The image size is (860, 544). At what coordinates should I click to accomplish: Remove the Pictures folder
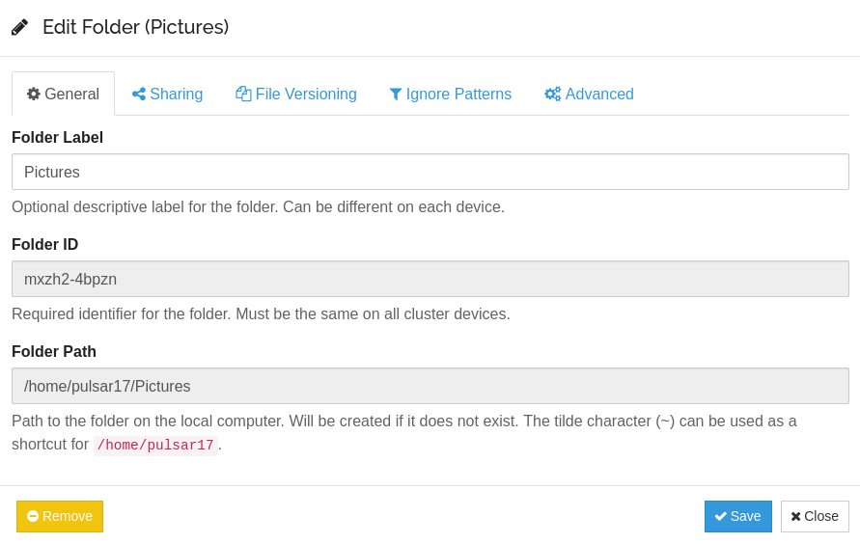[60, 516]
